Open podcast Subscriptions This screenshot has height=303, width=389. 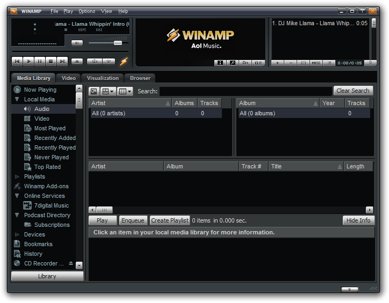click(52, 225)
